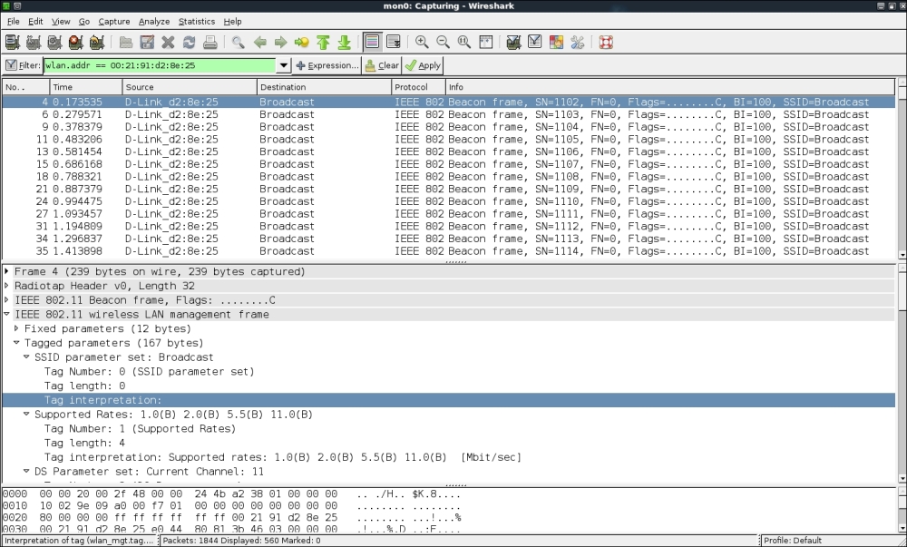Collapse Tagged parameters (167 bytes)
The height and width of the screenshot is (547, 907).
pyautogui.click(x=16, y=343)
